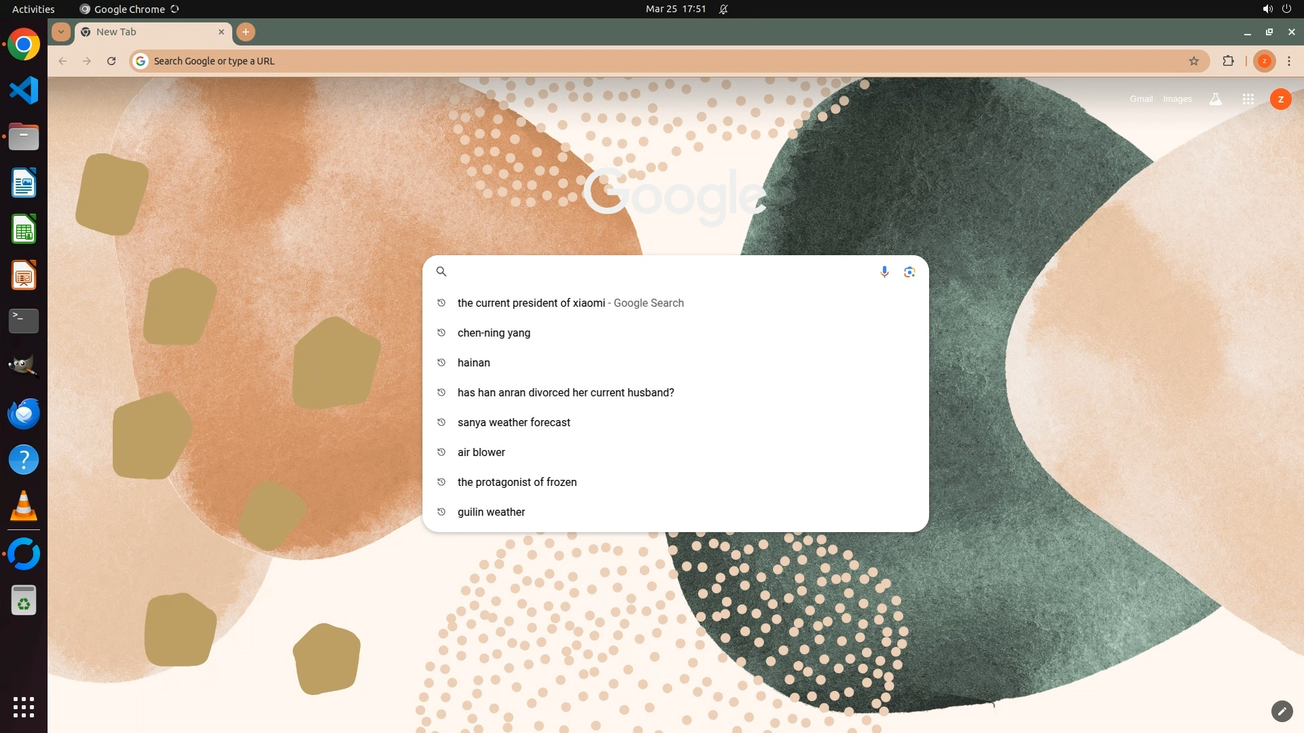Click the voice search microphone icon

tap(884, 272)
